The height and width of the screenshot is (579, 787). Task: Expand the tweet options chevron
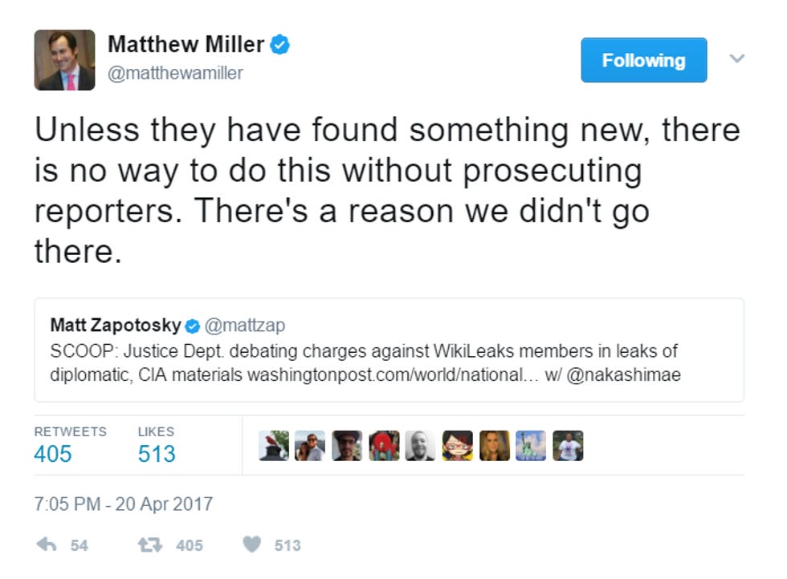(737, 59)
